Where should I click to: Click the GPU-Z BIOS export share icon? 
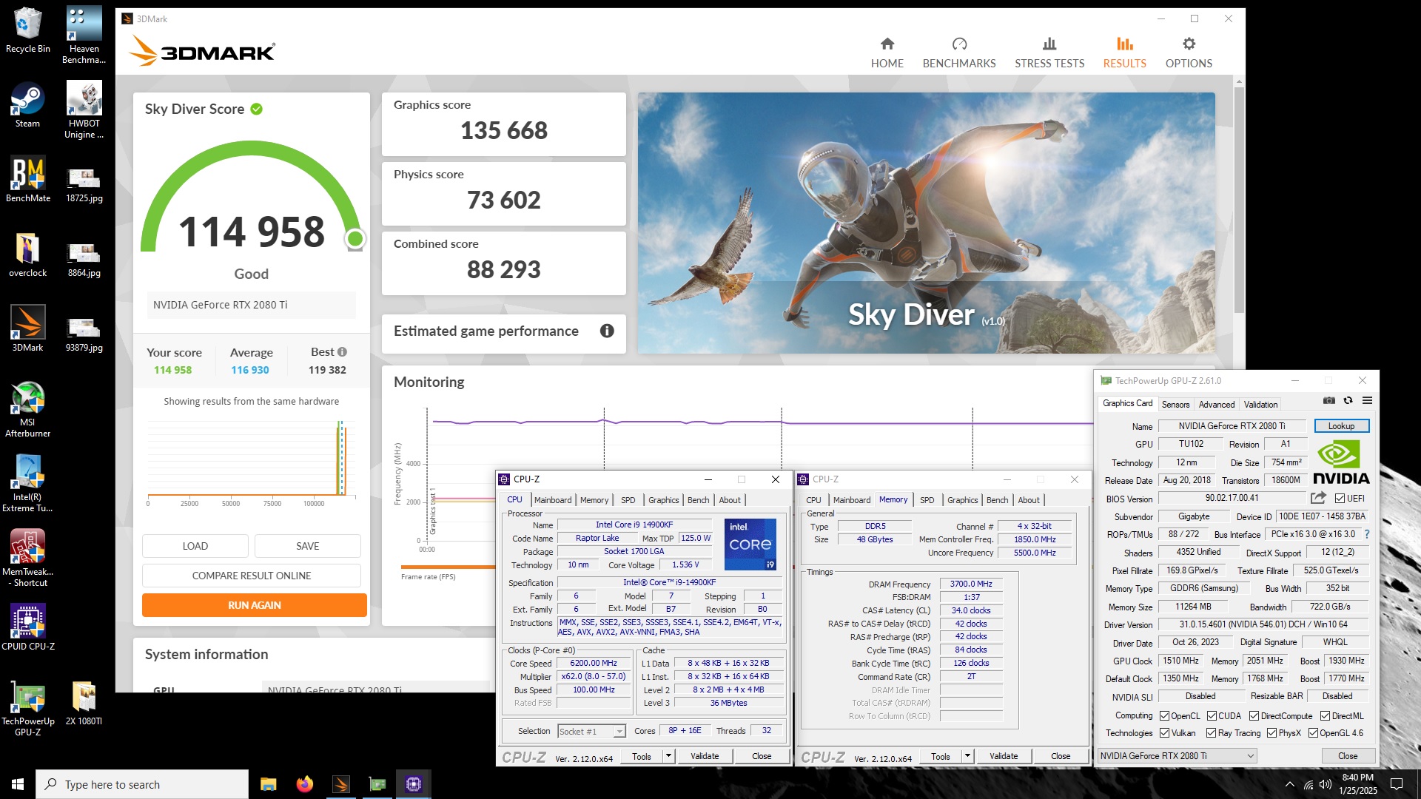(x=1318, y=498)
